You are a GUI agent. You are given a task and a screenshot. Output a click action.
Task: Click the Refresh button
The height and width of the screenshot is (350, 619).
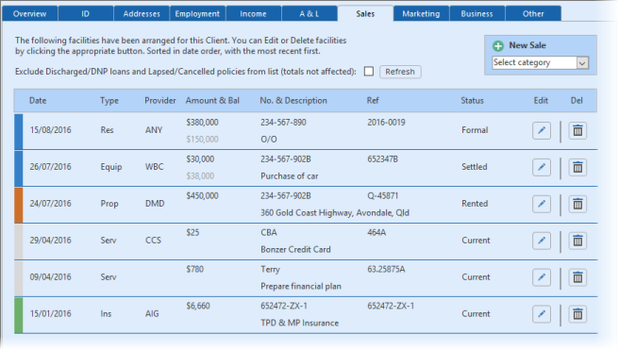(x=400, y=72)
